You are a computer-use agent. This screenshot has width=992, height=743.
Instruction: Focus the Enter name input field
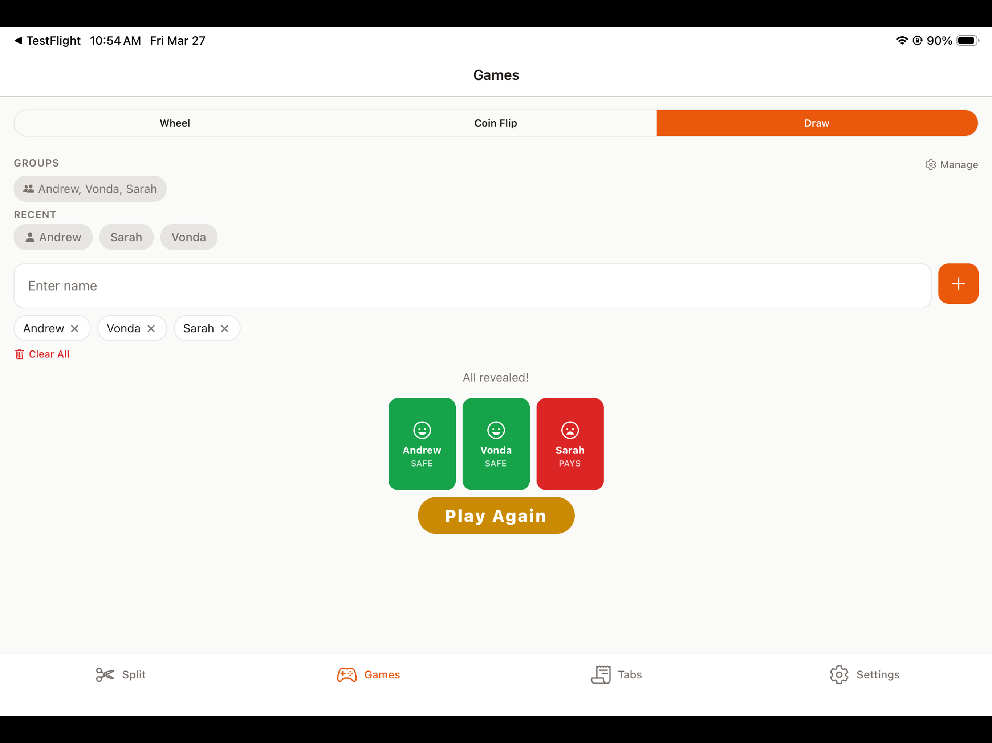tap(472, 286)
